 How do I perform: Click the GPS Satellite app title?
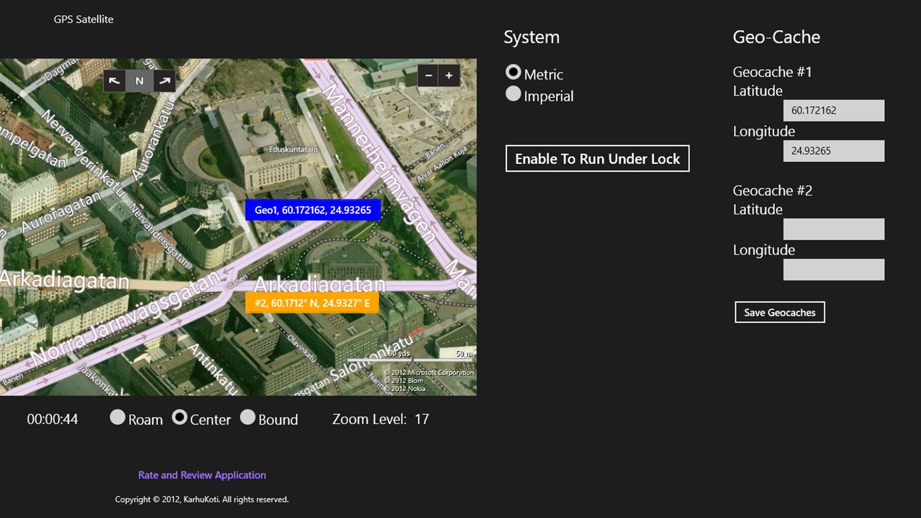pyautogui.click(x=84, y=19)
